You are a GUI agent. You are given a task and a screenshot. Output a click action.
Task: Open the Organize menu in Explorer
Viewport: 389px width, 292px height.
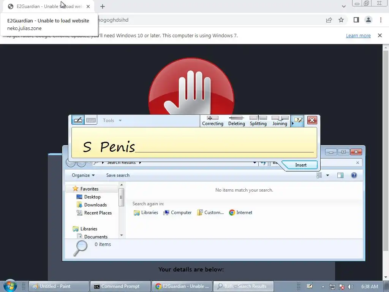(x=83, y=175)
